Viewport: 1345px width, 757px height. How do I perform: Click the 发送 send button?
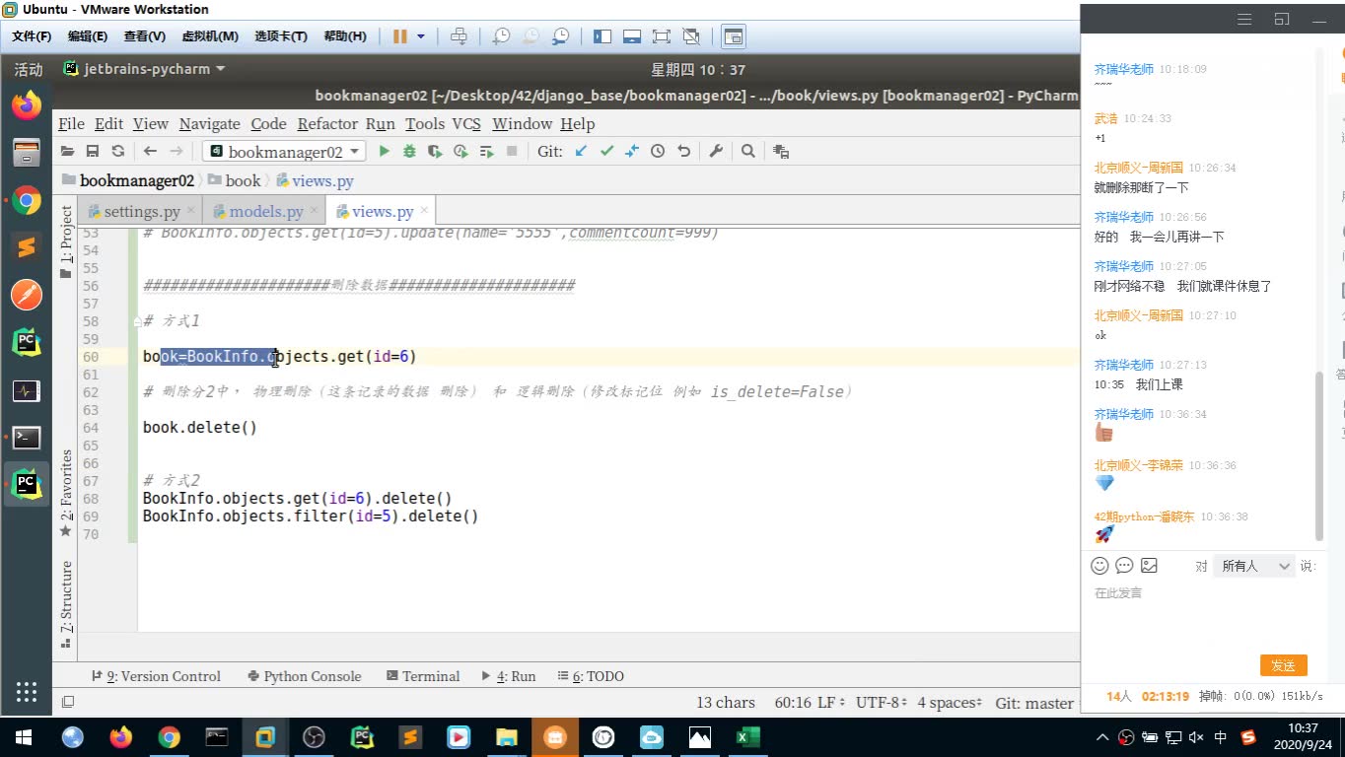1283,665
